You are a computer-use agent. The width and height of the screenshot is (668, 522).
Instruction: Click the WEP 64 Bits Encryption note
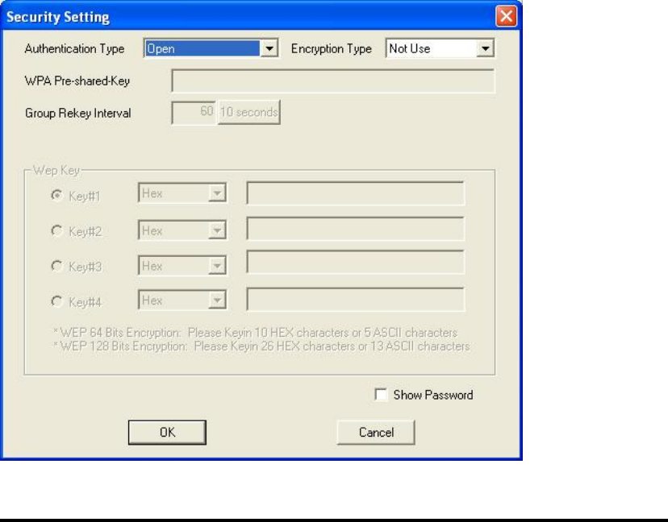click(x=255, y=332)
